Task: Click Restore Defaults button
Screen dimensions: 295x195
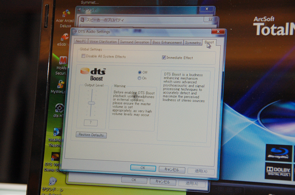Action: click(x=91, y=135)
